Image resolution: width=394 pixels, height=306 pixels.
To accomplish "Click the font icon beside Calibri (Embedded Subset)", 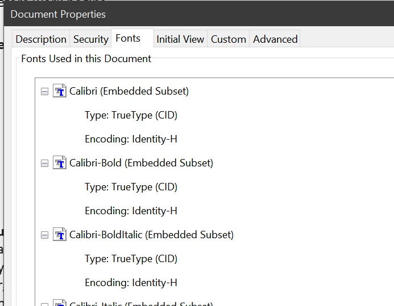I will point(60,91).
